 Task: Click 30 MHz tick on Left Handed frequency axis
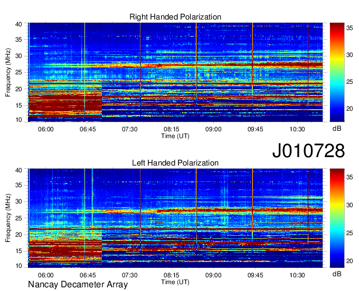click(x=18, y=201)
